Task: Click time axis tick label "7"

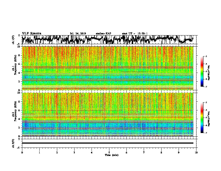Action: pos(144,152)
